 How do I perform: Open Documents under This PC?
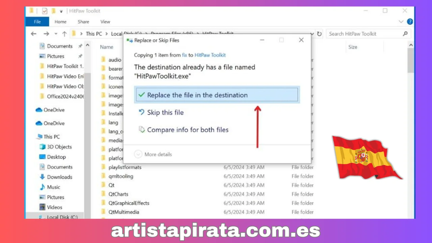(56, 167)
